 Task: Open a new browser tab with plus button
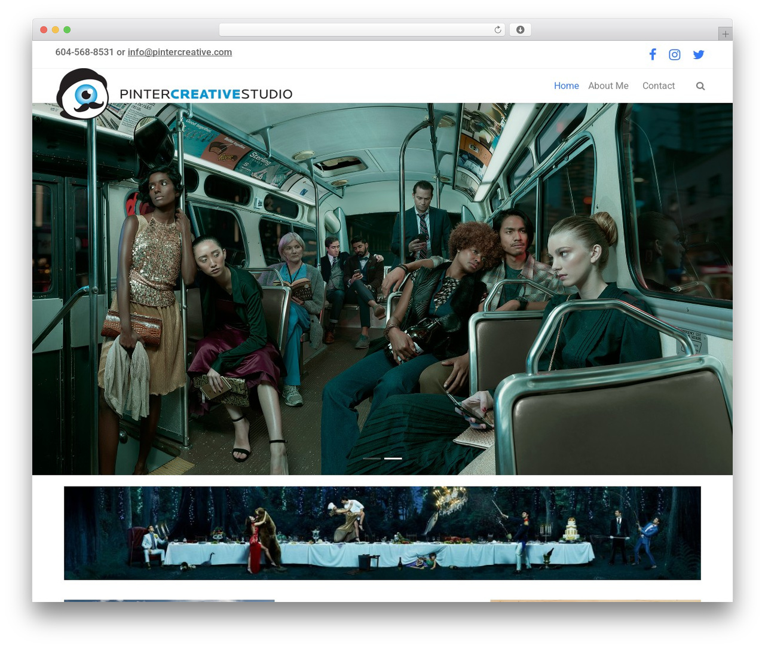pos(725,34)
